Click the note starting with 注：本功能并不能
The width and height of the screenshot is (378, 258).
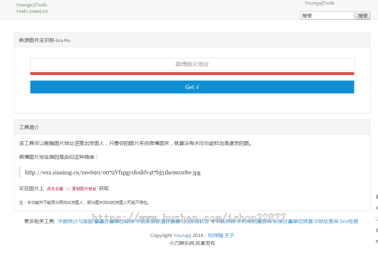[84, 203]
